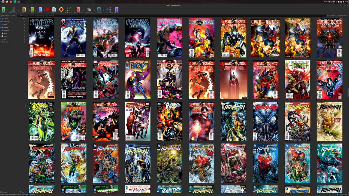Click the Add books toolbar icon
This screenshot has height=196, width=349.
4,10
